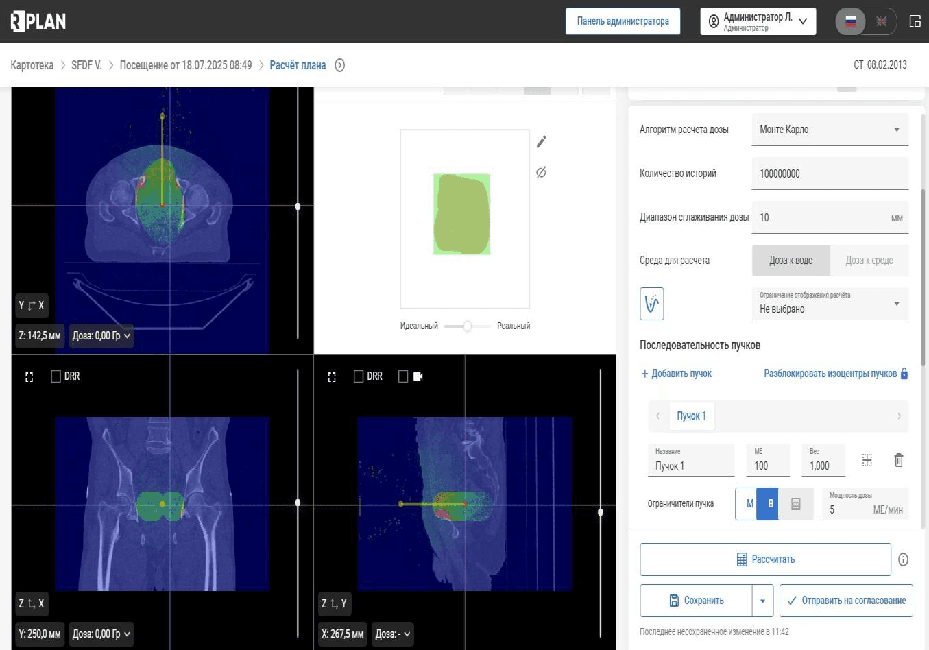This screenshot has height=650, width=929.
Task: Expand the Доза dropdown in axial view
Action: click(101, 336)
